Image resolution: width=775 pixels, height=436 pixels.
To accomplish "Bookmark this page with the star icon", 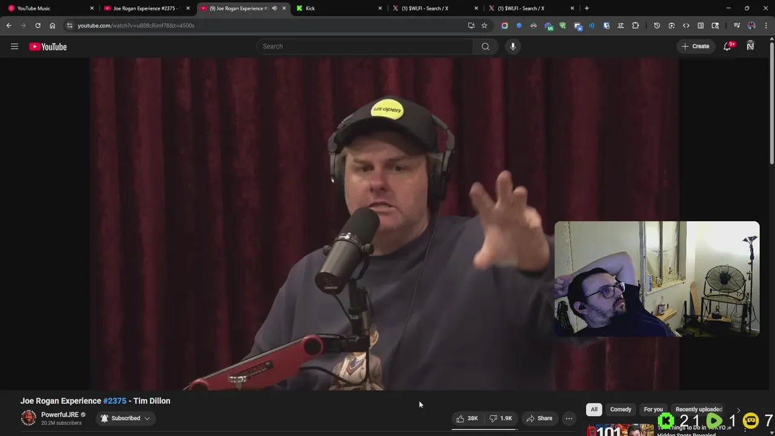I will click(x=484, y=25).
